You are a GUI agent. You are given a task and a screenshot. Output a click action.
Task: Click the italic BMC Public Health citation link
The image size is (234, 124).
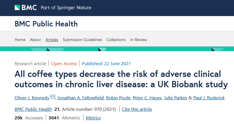[x=33, y=109]
